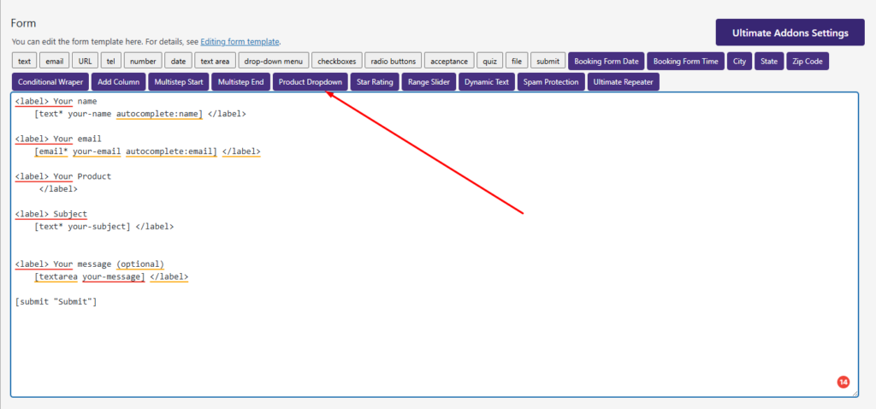Image resolution: width=876 pixels, height=409 pixels.
Task: Click the Product Dropdown button
Action: pyautogui.click(x=311, y=81)
